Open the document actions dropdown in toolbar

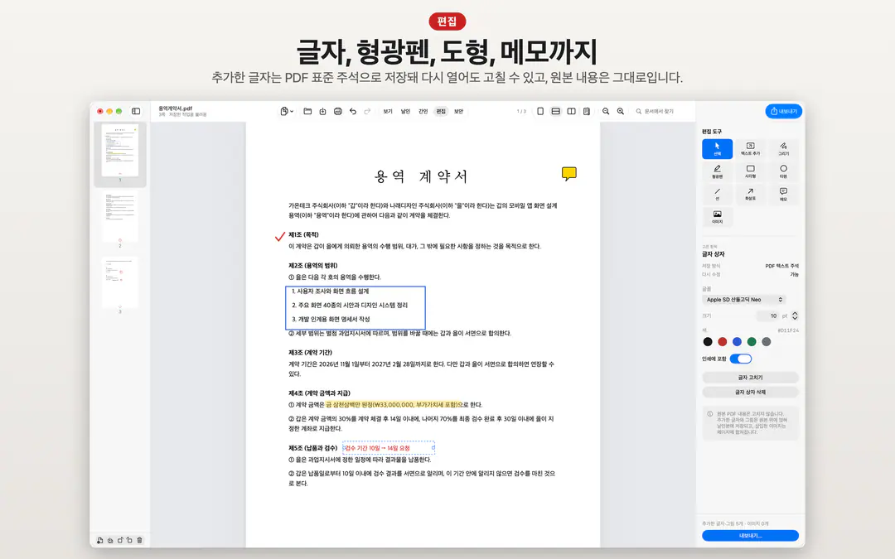287,111
